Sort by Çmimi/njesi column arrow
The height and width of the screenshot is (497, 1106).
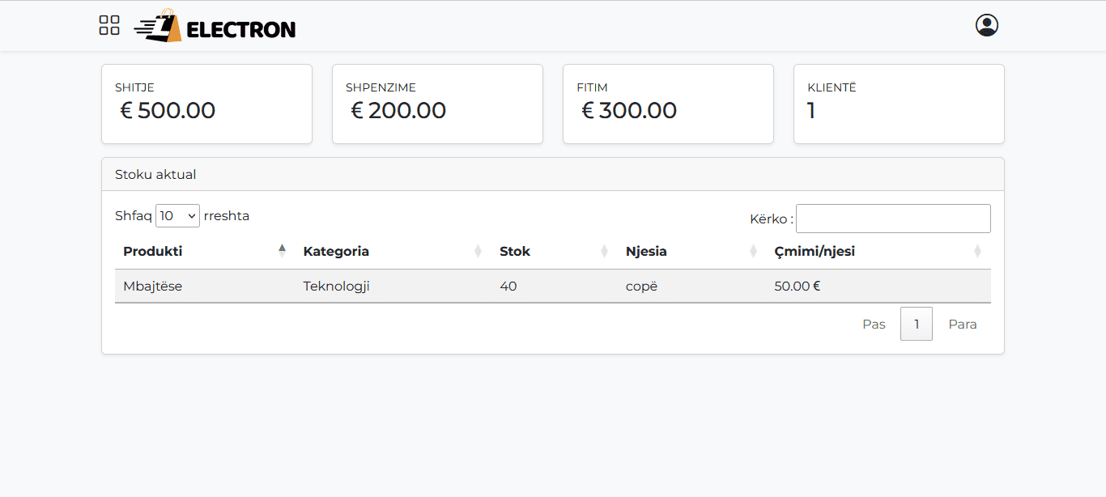tap(977, 251)
